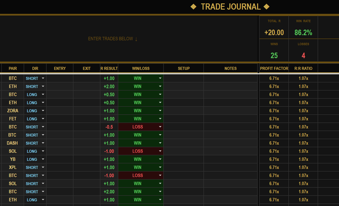Select the empty NOTES cell in DASH row

click(231, 143)
